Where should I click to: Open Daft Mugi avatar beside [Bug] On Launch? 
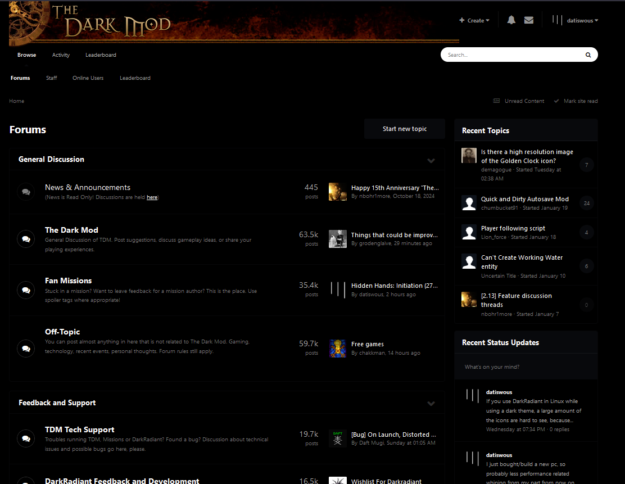point(338,438)
